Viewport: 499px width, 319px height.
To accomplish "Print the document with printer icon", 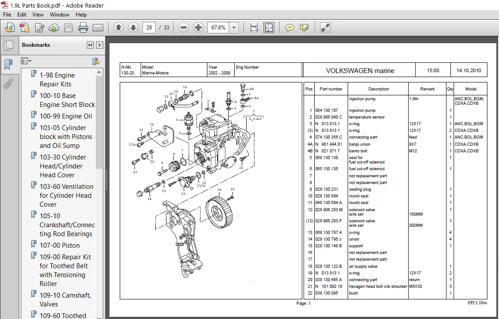I will pos(83,28).
